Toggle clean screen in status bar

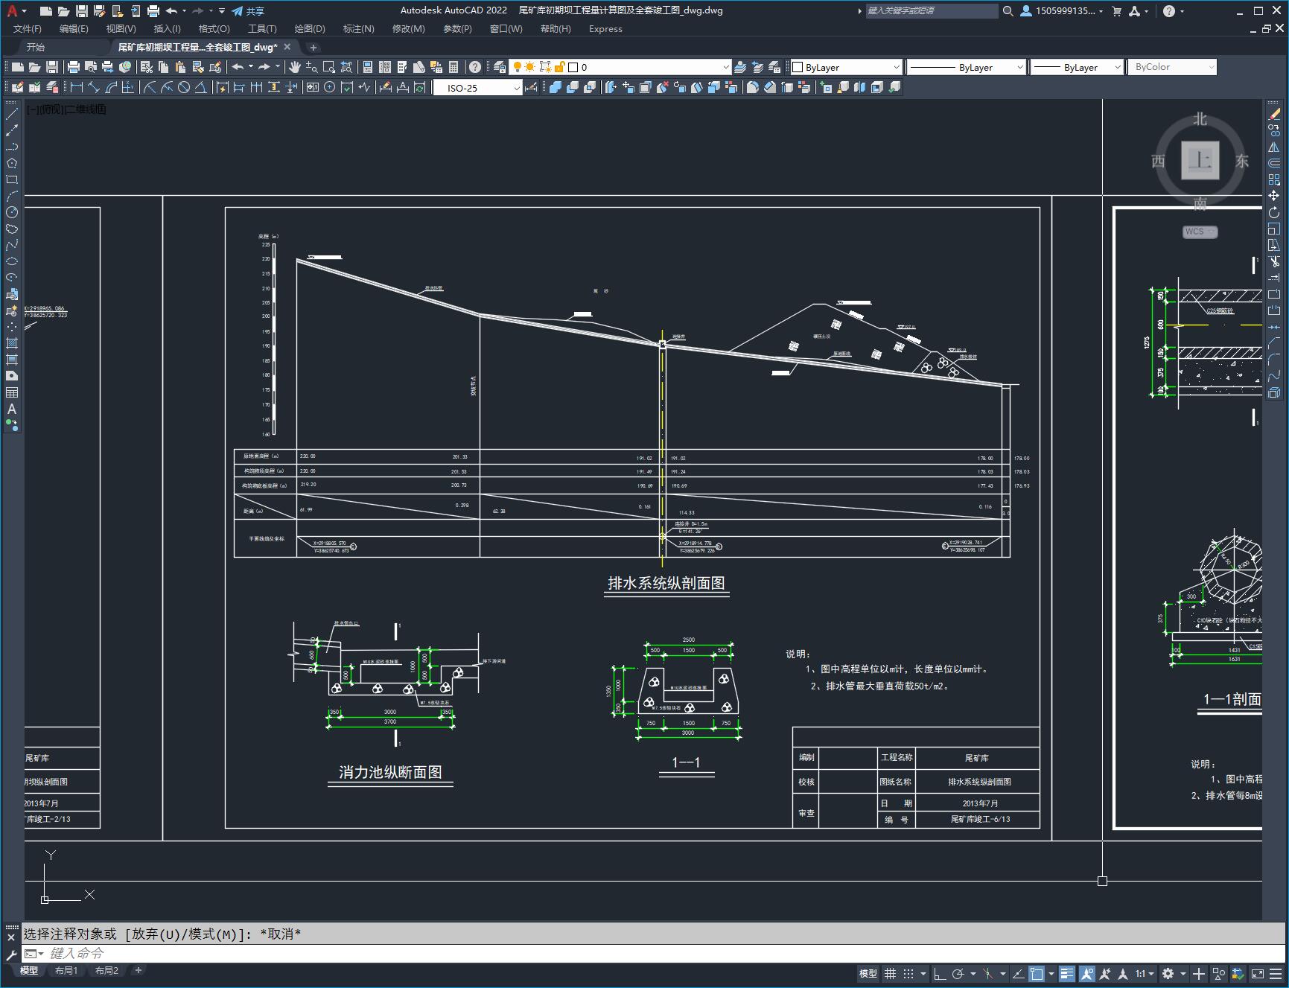click(1257, 973)
